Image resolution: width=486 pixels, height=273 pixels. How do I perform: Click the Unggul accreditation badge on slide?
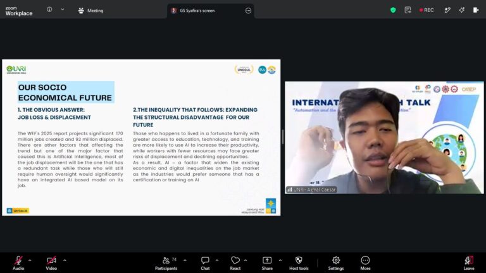tap(244, 70)
